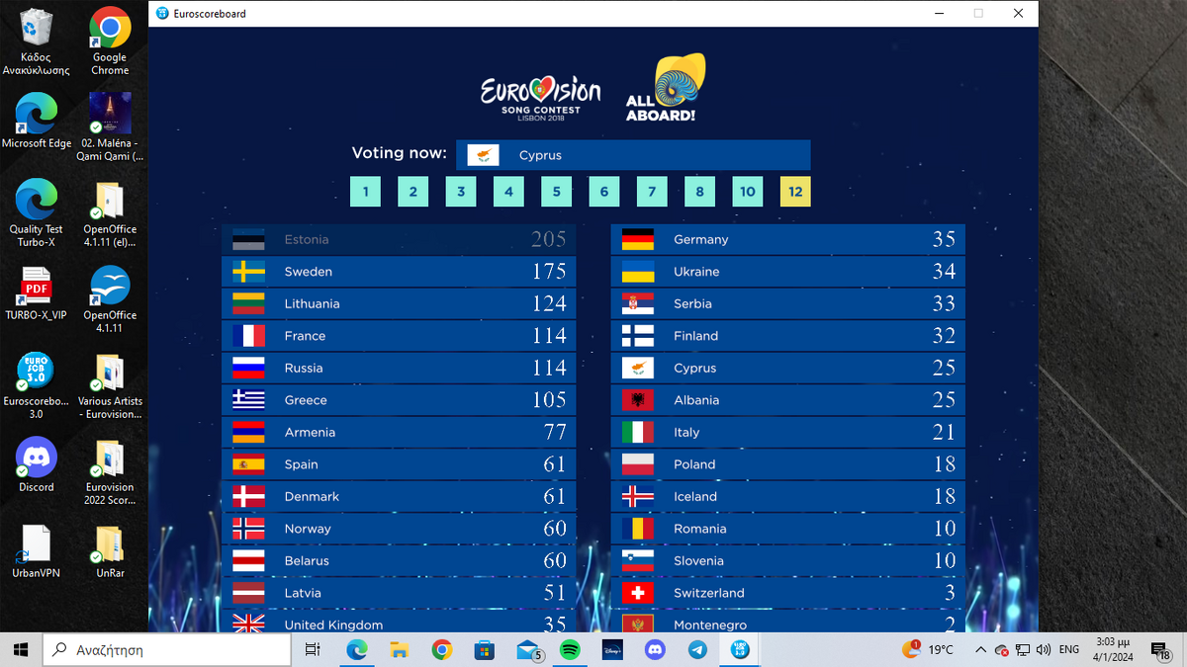Select the yellow 12 points button
This screenshot has height=667, width=1187.
[795, 192]
